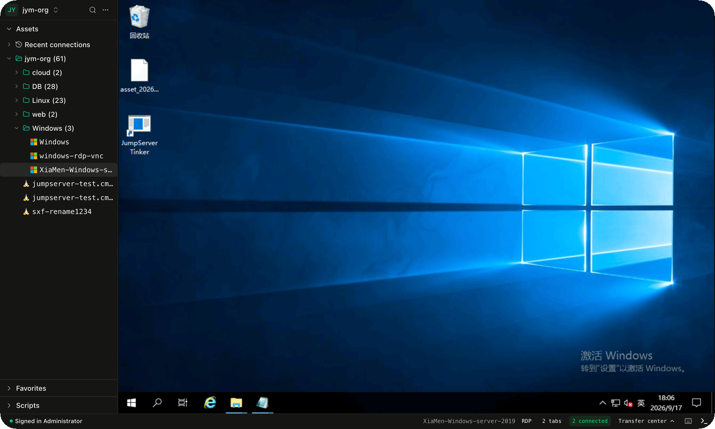Click the 2 connected badge
715x429 pixels.
pyautogui.click(x=590, y=421)
